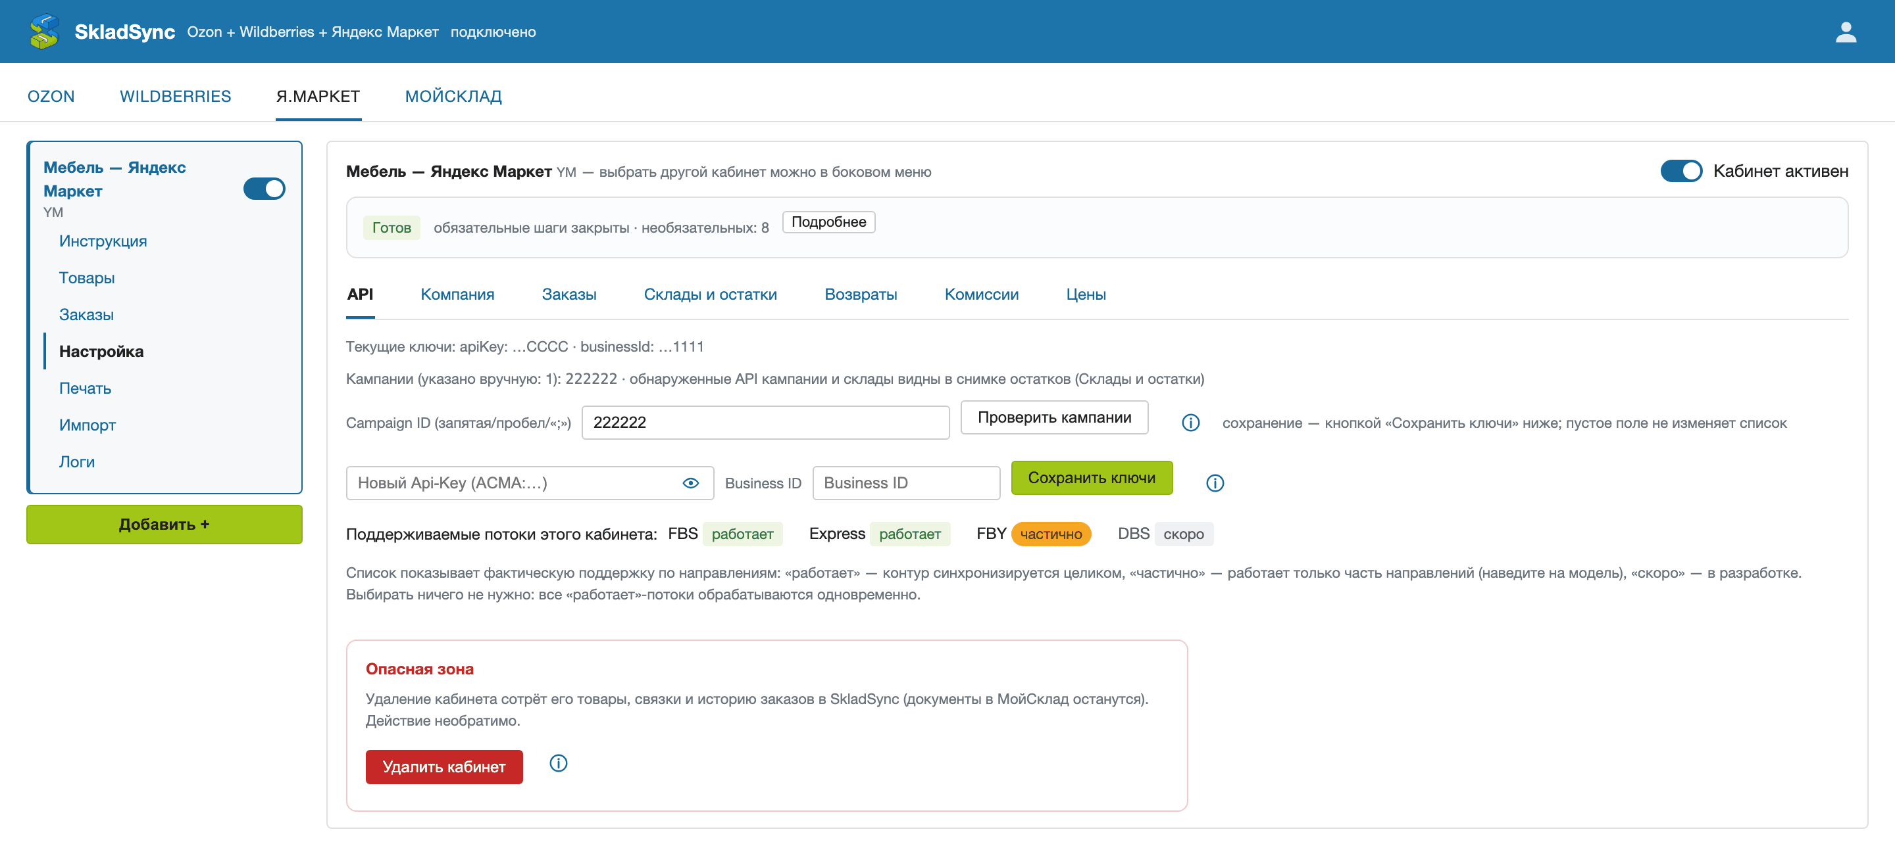
Task: Click the Готов status badge
Action: 392,227
